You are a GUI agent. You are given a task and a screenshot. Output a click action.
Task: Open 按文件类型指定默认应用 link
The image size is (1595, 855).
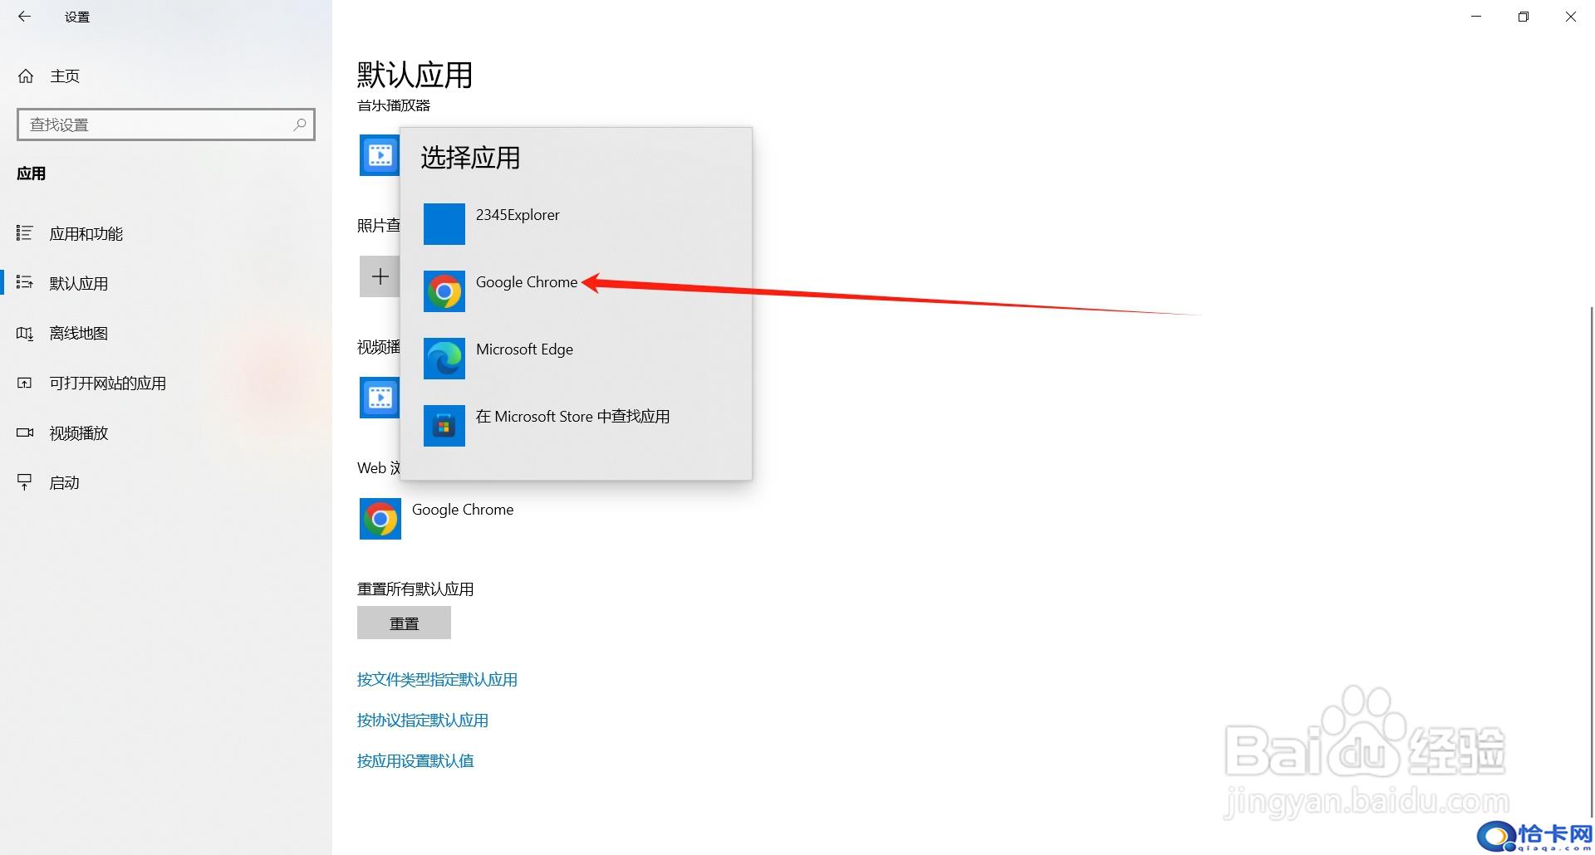[x=437, y=680]
